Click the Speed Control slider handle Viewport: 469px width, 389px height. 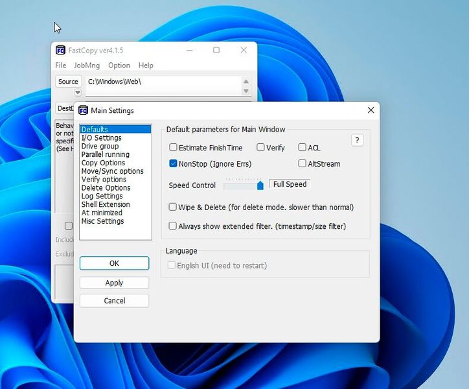coord(260,185)
